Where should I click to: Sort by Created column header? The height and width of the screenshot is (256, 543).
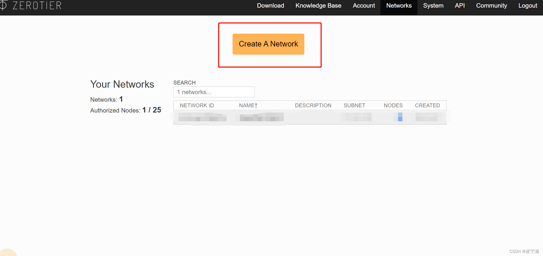427,105
